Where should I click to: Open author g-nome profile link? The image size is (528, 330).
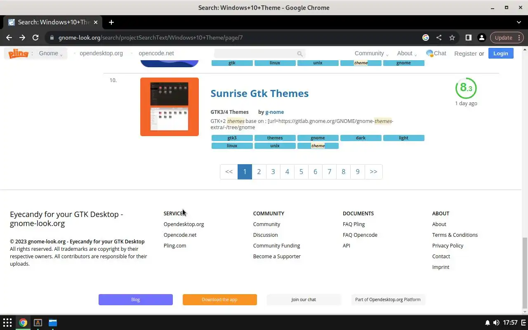click(x=274, y=112)
